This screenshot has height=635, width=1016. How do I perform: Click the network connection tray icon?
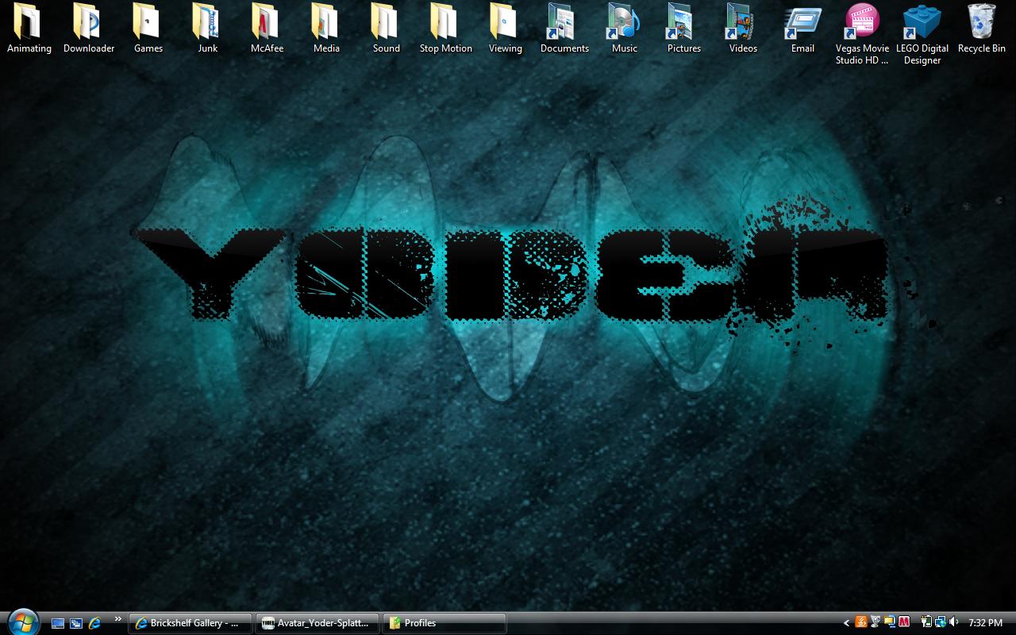tap(940, 623)
